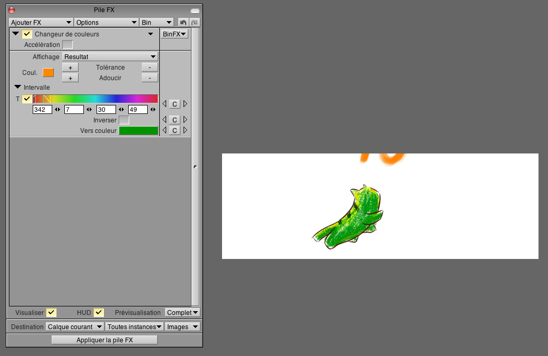Close the Pile FX window
548x356 pixels.
point(12,10)
